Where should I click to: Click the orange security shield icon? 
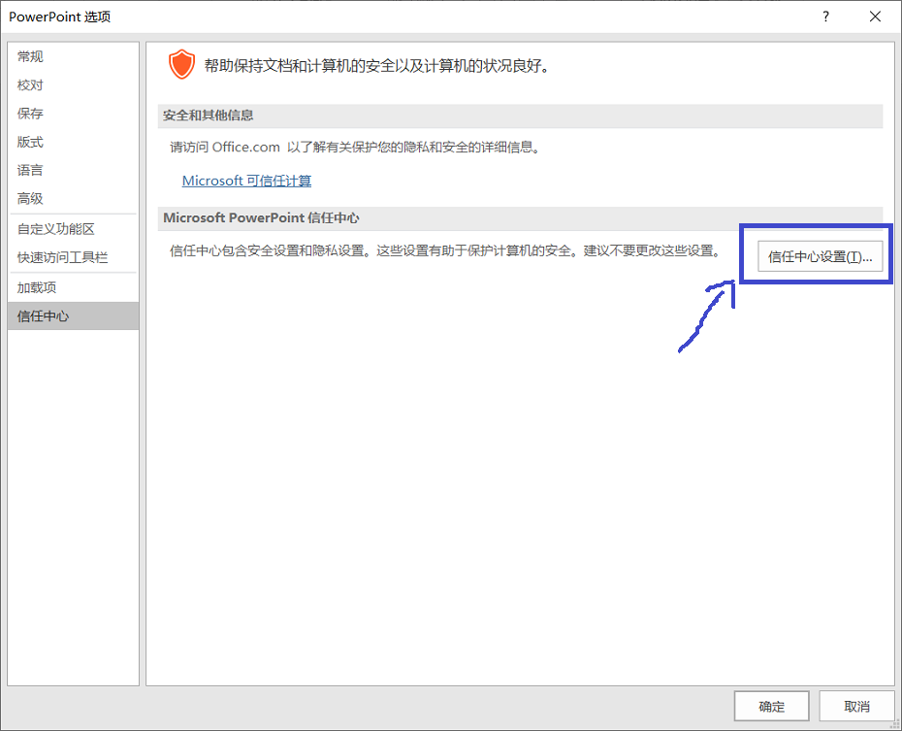(x=181, y=64)
